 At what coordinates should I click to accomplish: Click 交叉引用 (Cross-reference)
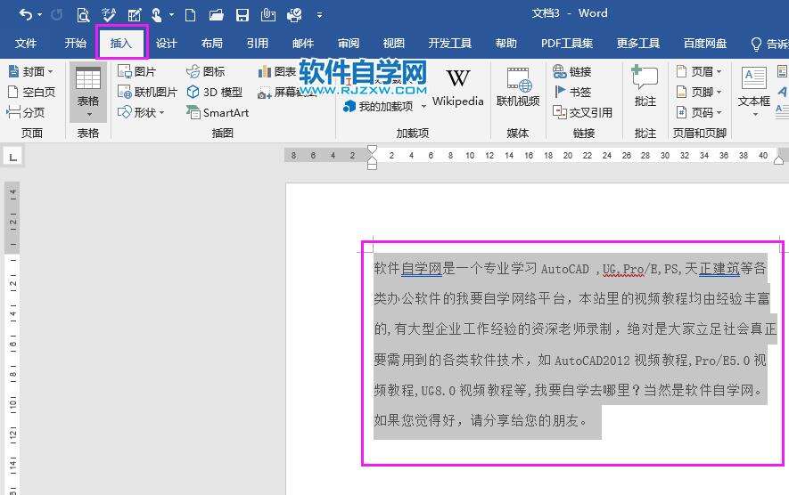(x=582, y=112)
